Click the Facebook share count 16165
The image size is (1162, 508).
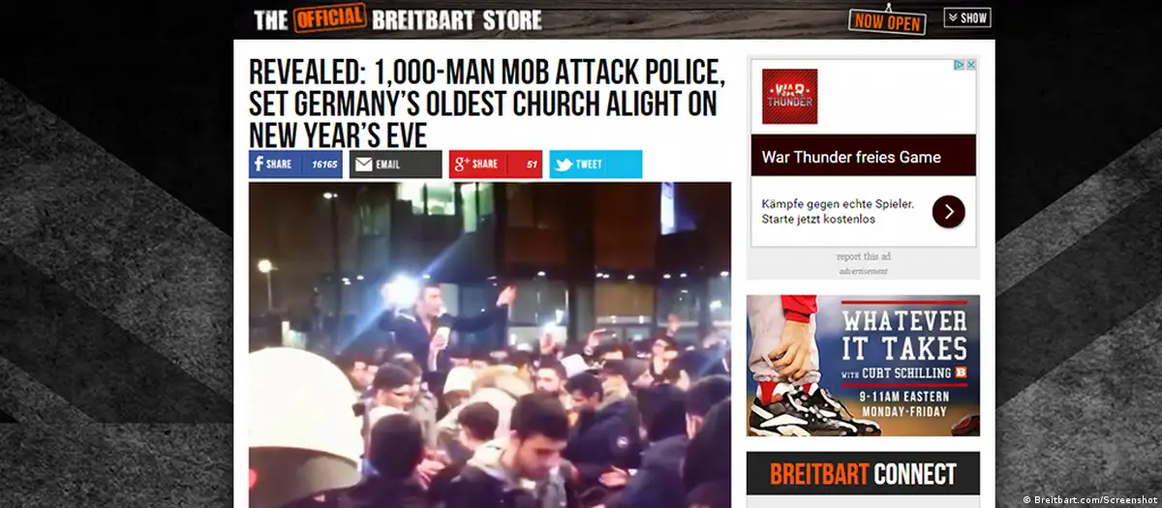coord(324,164)
